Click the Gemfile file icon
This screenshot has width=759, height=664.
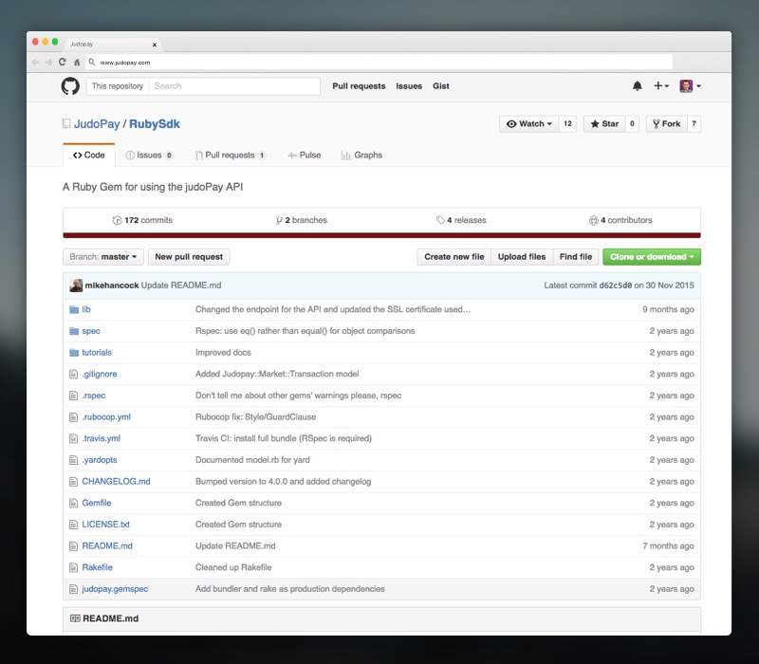coord(74,504)
